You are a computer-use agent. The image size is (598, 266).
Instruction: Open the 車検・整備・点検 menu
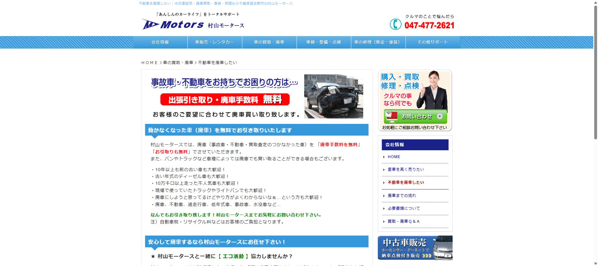(324, 42)
